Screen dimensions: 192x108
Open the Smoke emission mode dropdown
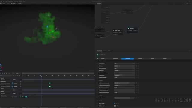(124, 68)
